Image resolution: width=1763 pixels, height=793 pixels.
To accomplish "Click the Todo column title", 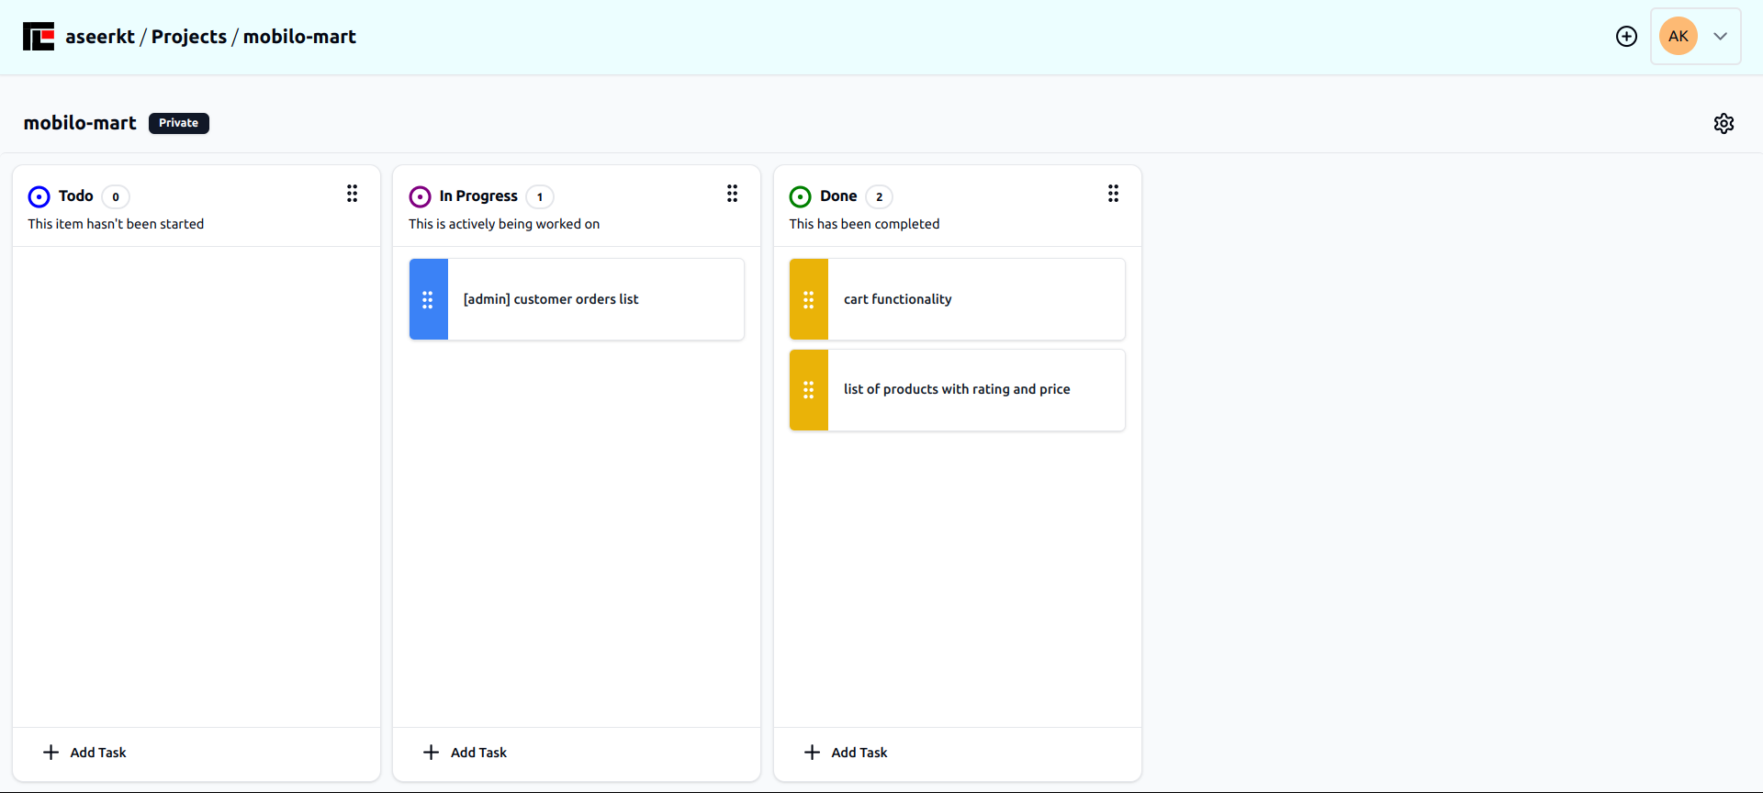I will (76, 195).
